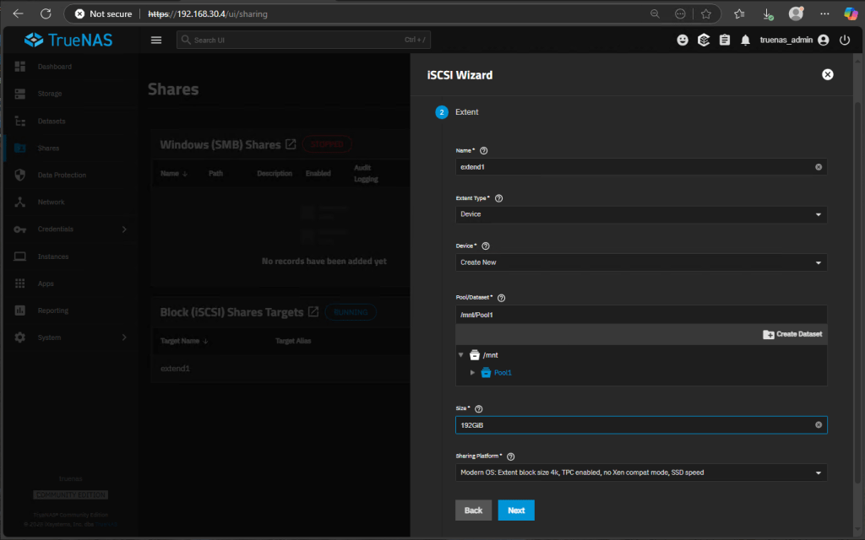
Task: Collapse the /mnt tree node
Action: click(461, 355)
